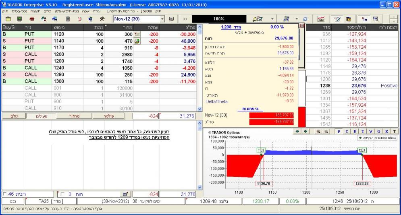Viewport: 401px width, 215px height.
Task: Click the yellow briefcase portfolio icon
Action: coord(8,19)
